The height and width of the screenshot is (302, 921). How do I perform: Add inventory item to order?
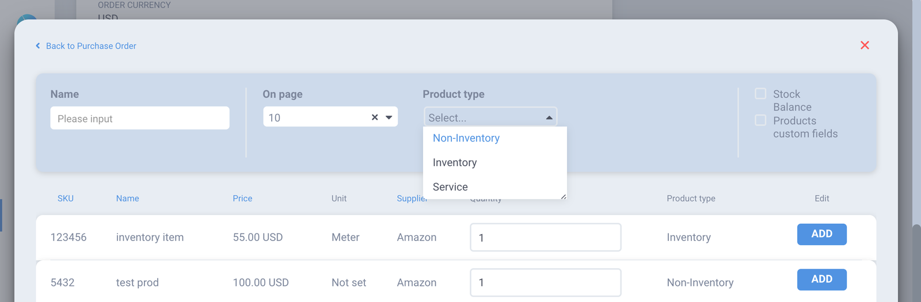(821, 234)
